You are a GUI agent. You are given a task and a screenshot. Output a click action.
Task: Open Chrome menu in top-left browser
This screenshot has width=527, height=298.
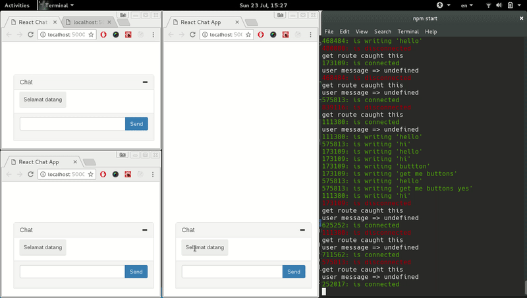(x=153, y=34)
